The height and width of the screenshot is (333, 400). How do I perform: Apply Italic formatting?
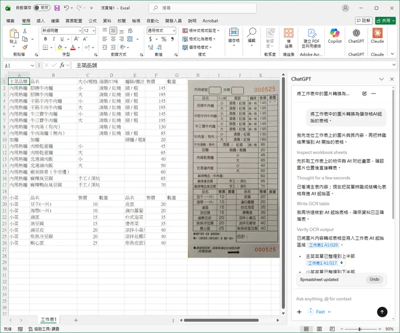54,39
